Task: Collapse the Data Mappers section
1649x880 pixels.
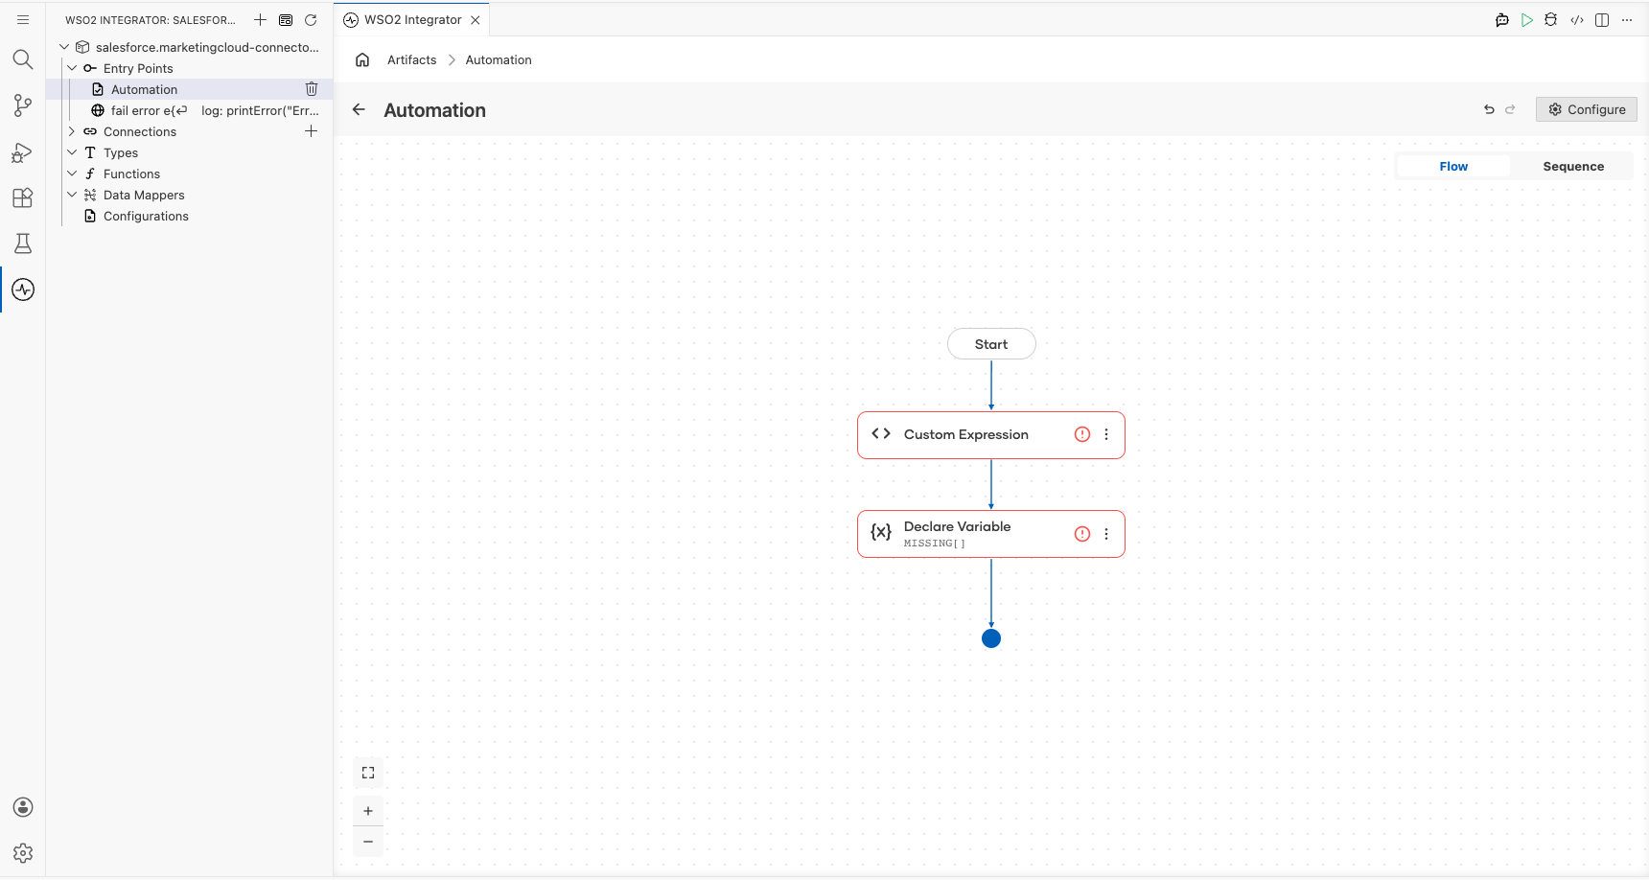Action: point(72,195)
